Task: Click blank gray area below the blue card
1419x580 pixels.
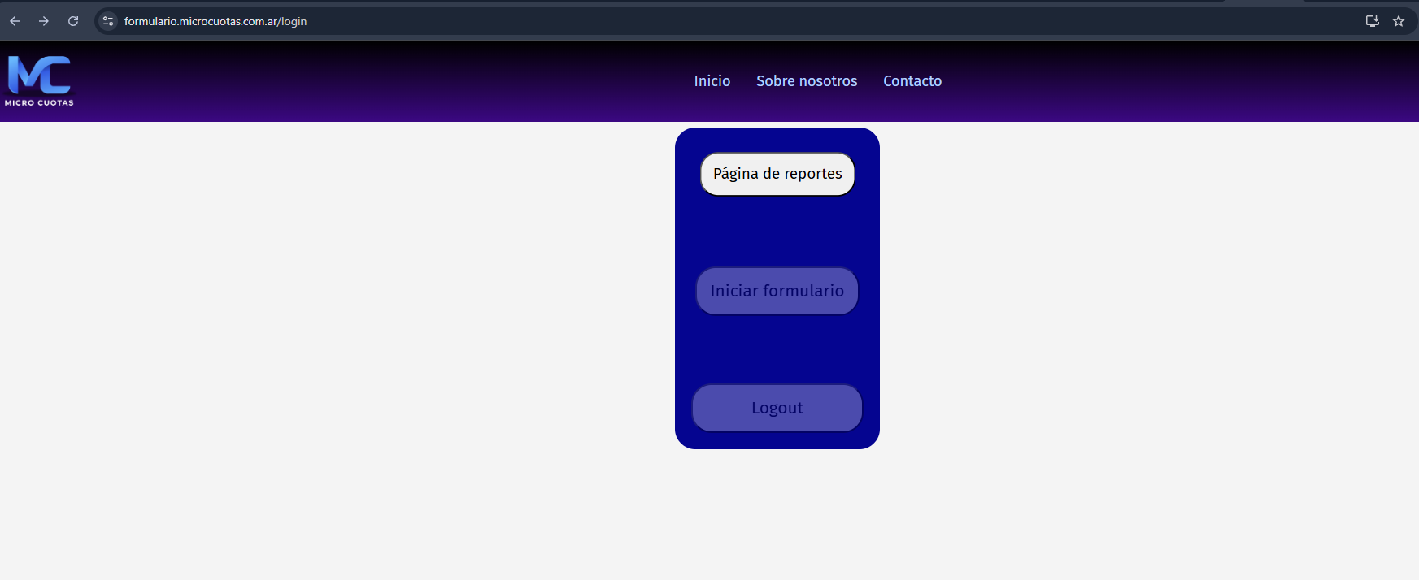Action: point(777,512)
